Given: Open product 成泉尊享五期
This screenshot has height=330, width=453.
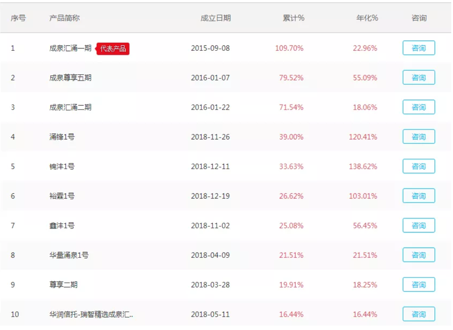Looking at the screenshot, I should [x=70, y=78].
